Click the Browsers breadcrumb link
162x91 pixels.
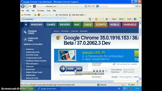(84, 31)
